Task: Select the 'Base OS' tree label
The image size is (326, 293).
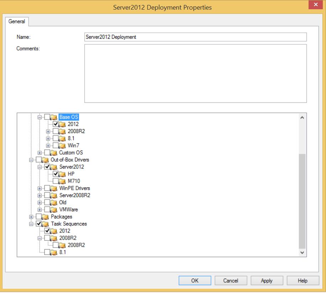Action: tap(69, 117)
